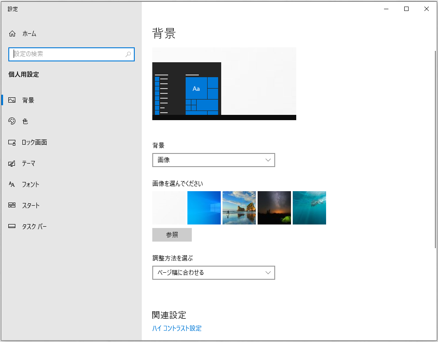This screenshot has height=342, width=438.
Task: Open the 背景 dropdown showing 画像
Action: pos(214,160)
